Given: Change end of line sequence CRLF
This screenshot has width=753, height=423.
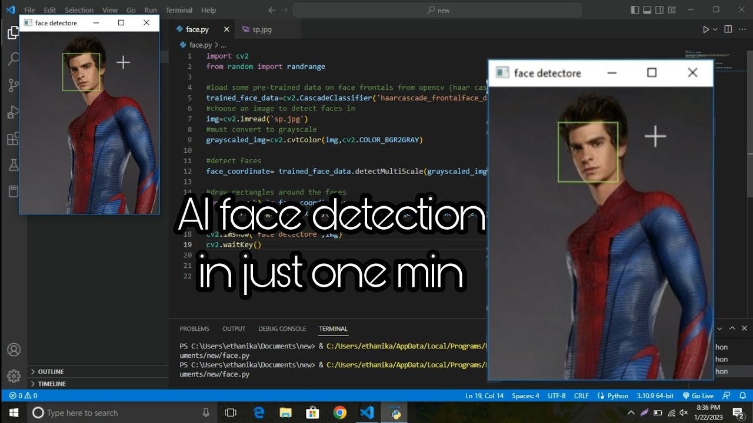Looking at the screenshot, I should 581,396.
